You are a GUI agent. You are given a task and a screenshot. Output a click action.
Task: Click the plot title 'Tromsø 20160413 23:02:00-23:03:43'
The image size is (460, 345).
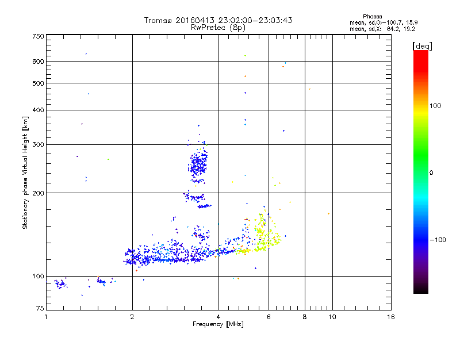pos(218,20)
